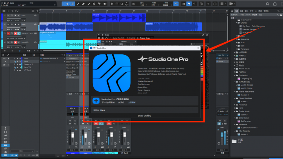Screen dimensions: 283x159
Task: Click the zoom magnifier tool icon
Action: pyautogui.click(x=122, y=4)
